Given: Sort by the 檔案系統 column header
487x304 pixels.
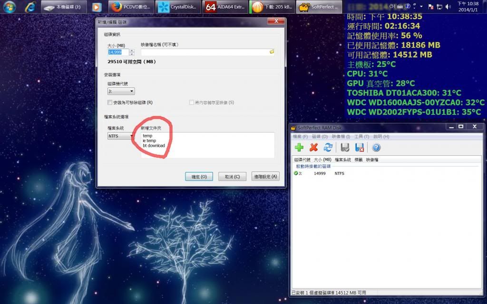Looking at the screenshot, I should (343, 160).
